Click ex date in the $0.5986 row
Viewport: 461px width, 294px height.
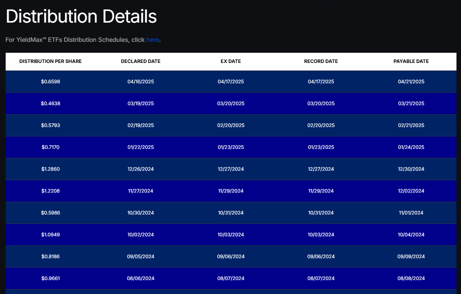point(231,213)
